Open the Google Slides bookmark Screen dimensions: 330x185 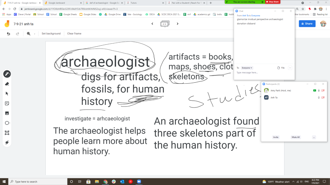point(88,14)
